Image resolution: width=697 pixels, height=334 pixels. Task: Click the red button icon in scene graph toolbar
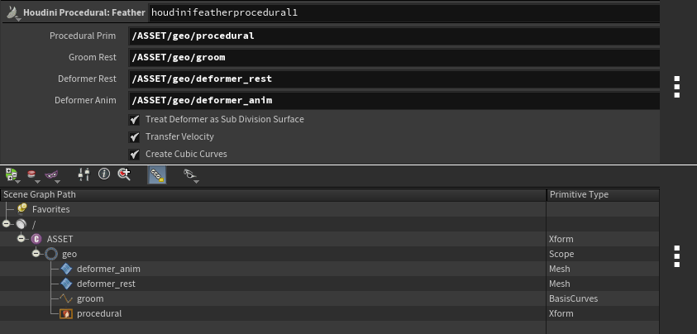tap(31, 174)
